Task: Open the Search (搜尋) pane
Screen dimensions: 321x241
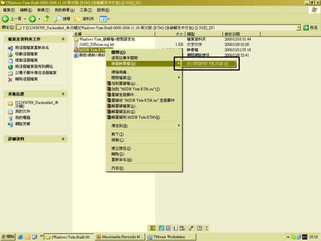Action: (63, 19)
